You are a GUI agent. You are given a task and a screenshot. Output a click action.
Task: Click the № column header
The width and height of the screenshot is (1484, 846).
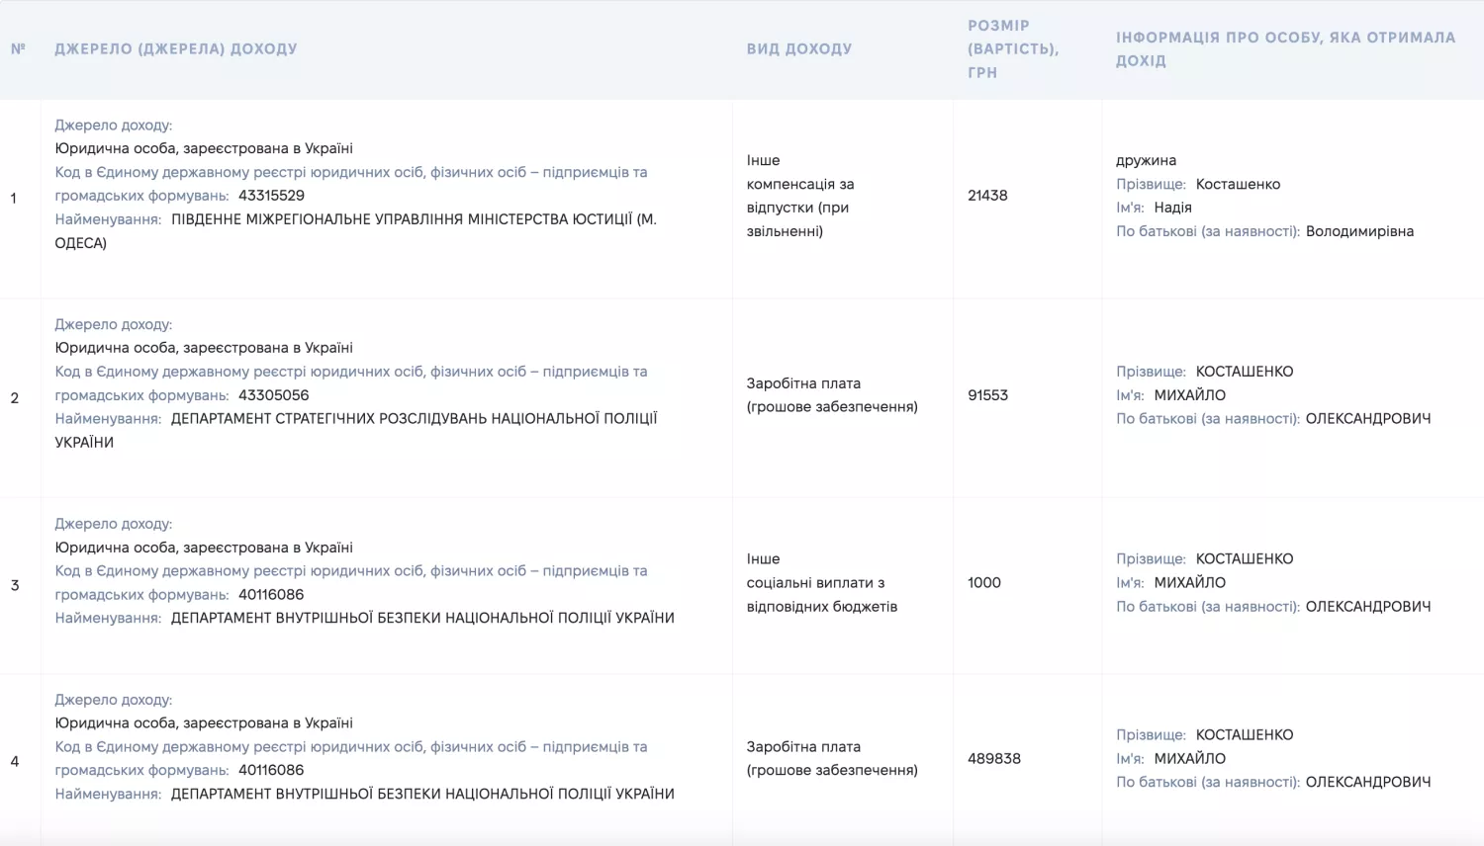(x=18, y=48)
